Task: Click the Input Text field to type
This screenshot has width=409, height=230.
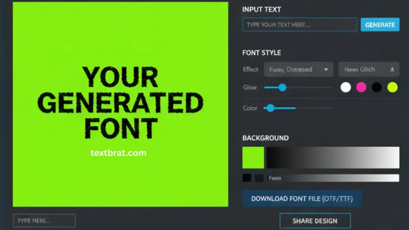Action: tap(300, 24)
